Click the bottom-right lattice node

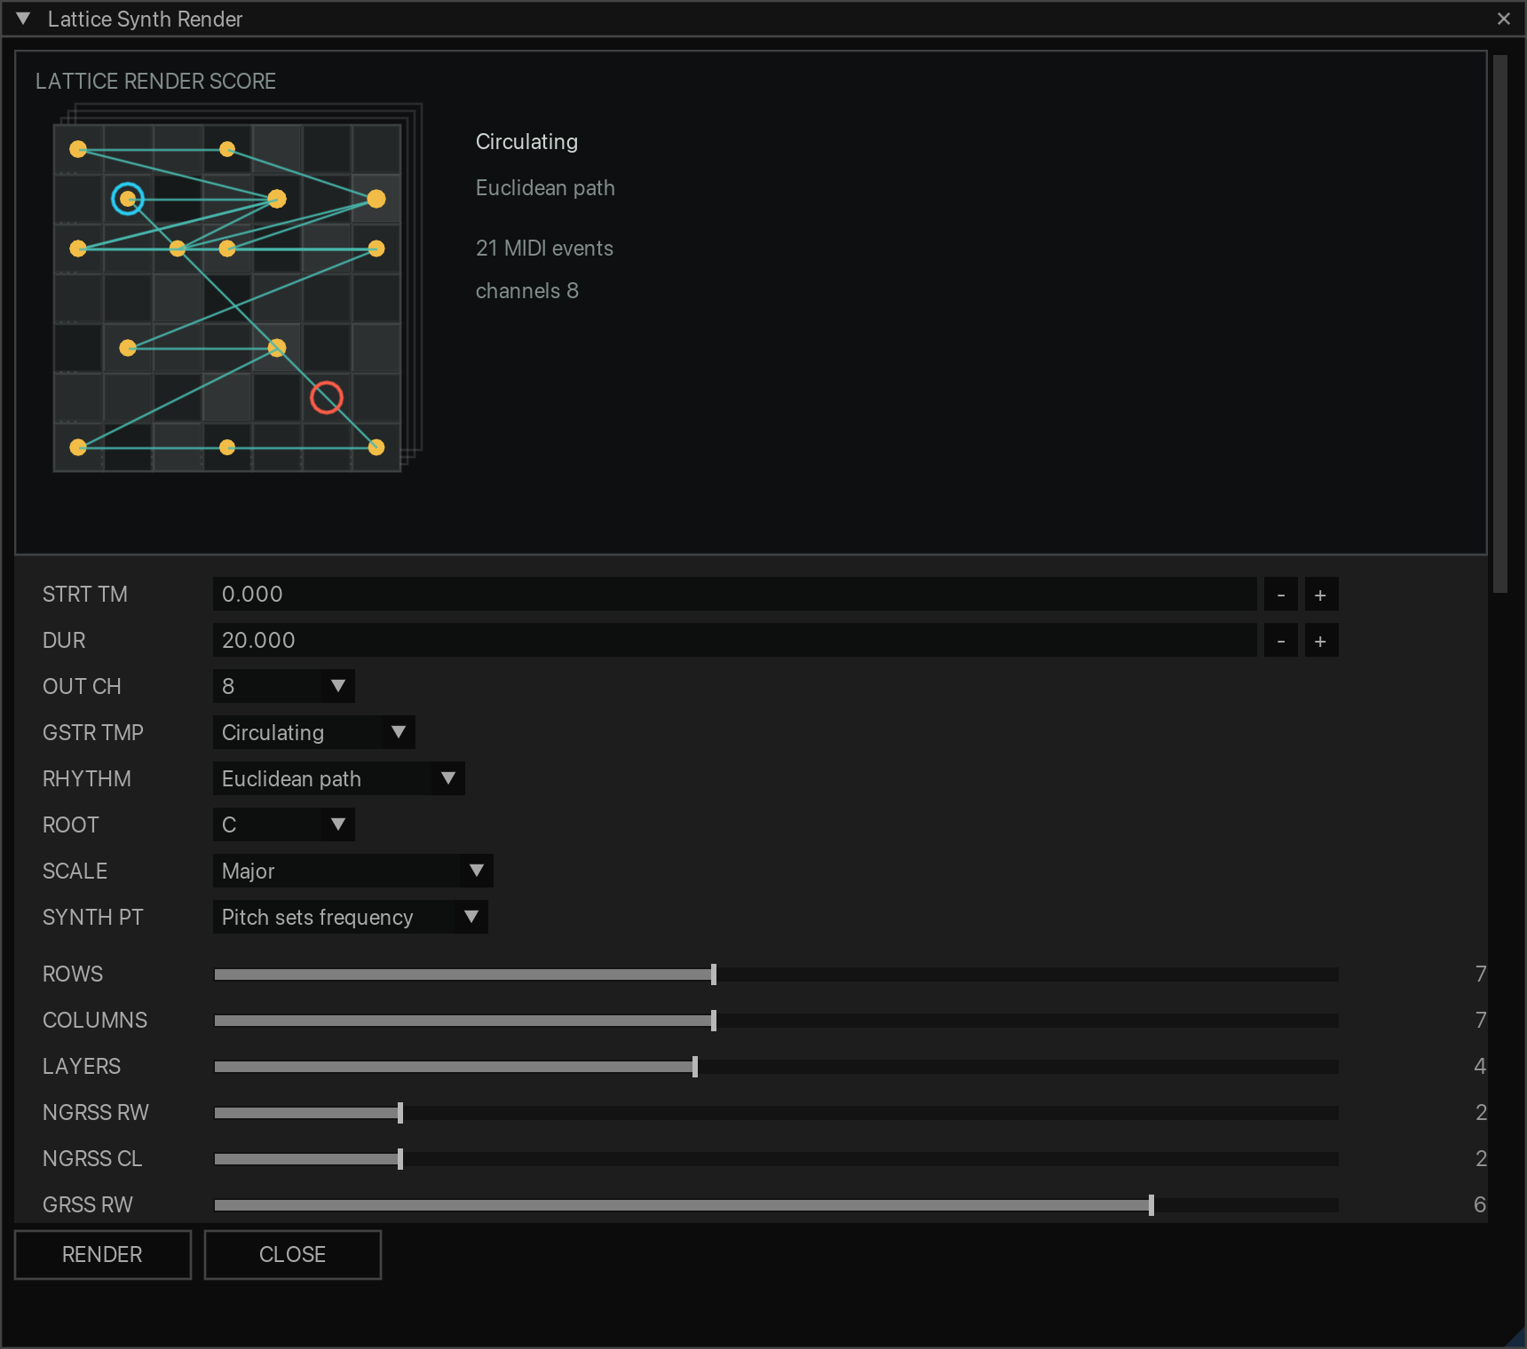point(376,447)
